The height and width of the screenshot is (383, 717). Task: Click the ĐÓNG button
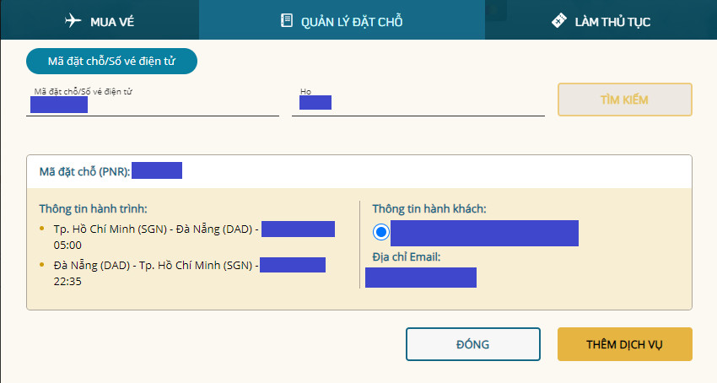pyautogui.click(x=472, y=344)
